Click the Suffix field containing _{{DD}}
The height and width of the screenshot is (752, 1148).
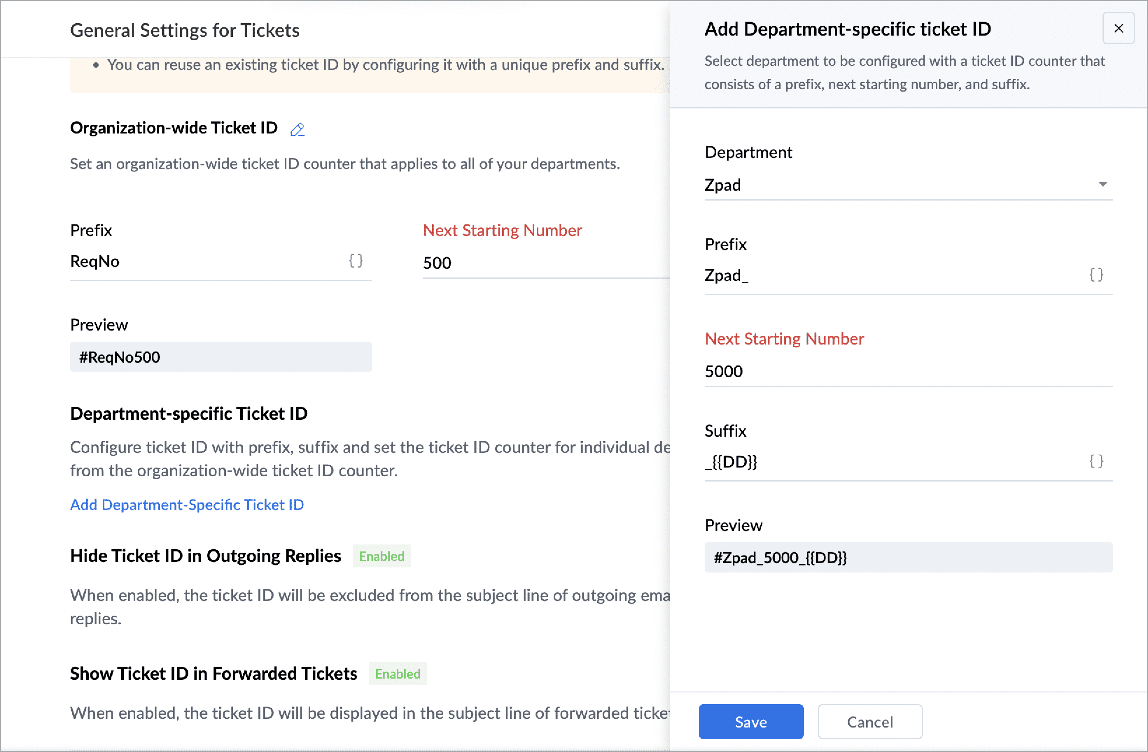pos(888,462)
